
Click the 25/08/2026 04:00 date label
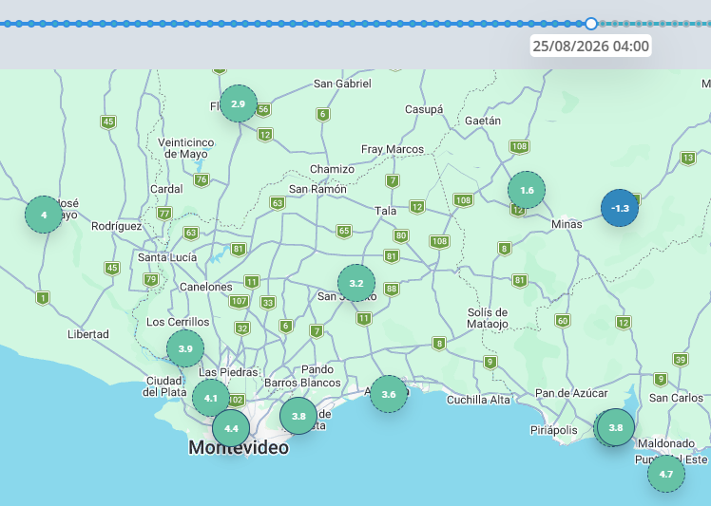click(x=591, y=46)
